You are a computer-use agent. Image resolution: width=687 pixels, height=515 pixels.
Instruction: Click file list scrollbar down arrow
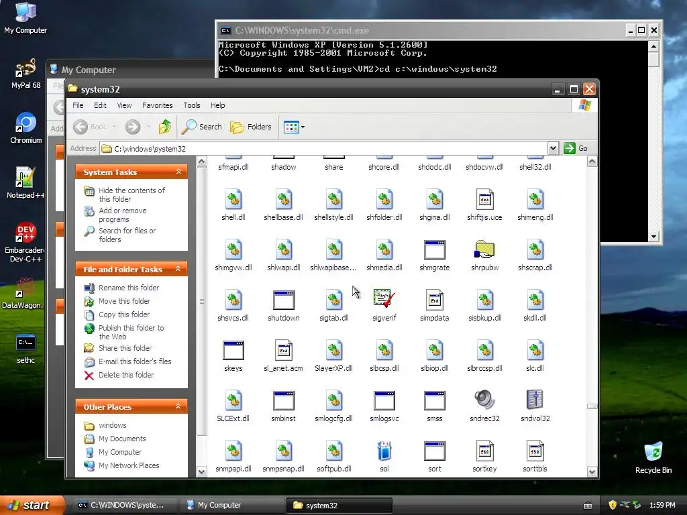(592, 472)
